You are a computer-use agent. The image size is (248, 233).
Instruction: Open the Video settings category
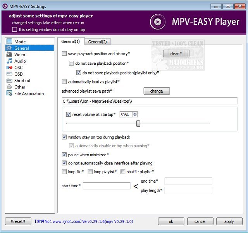coord(19,55)
